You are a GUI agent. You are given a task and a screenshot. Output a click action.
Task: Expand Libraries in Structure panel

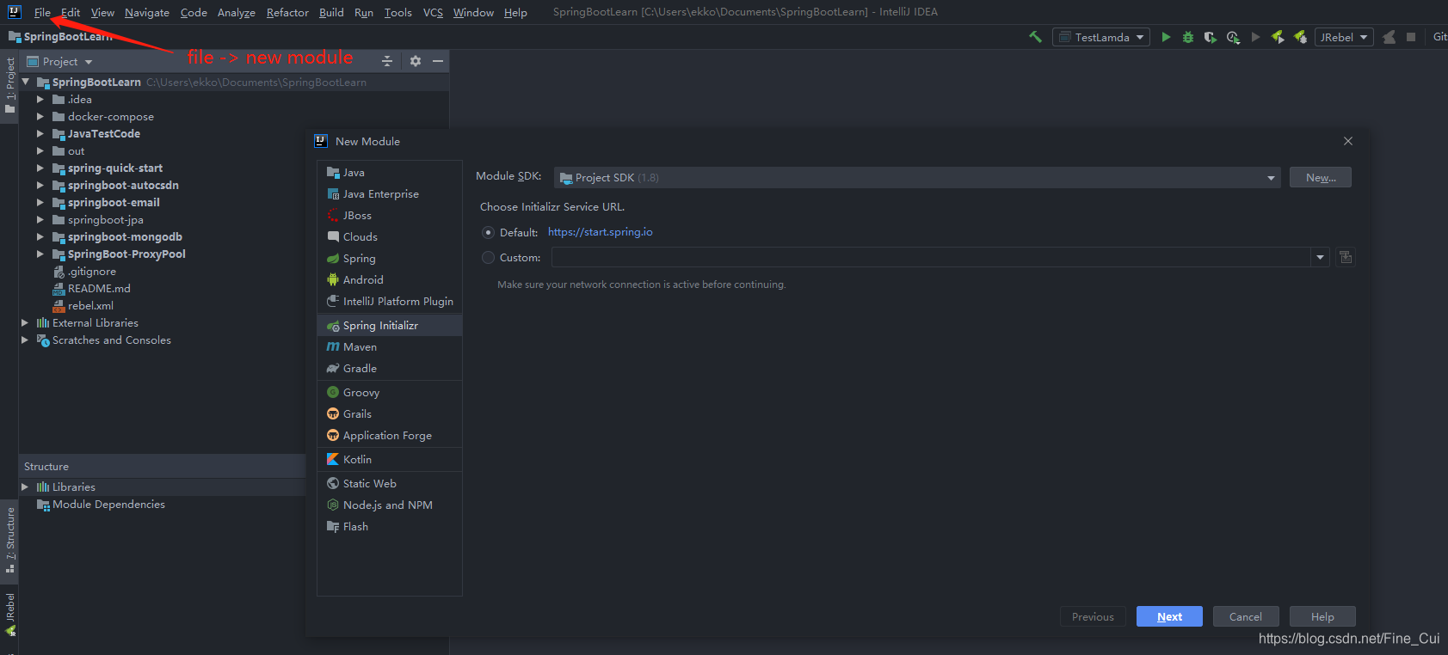25,487
